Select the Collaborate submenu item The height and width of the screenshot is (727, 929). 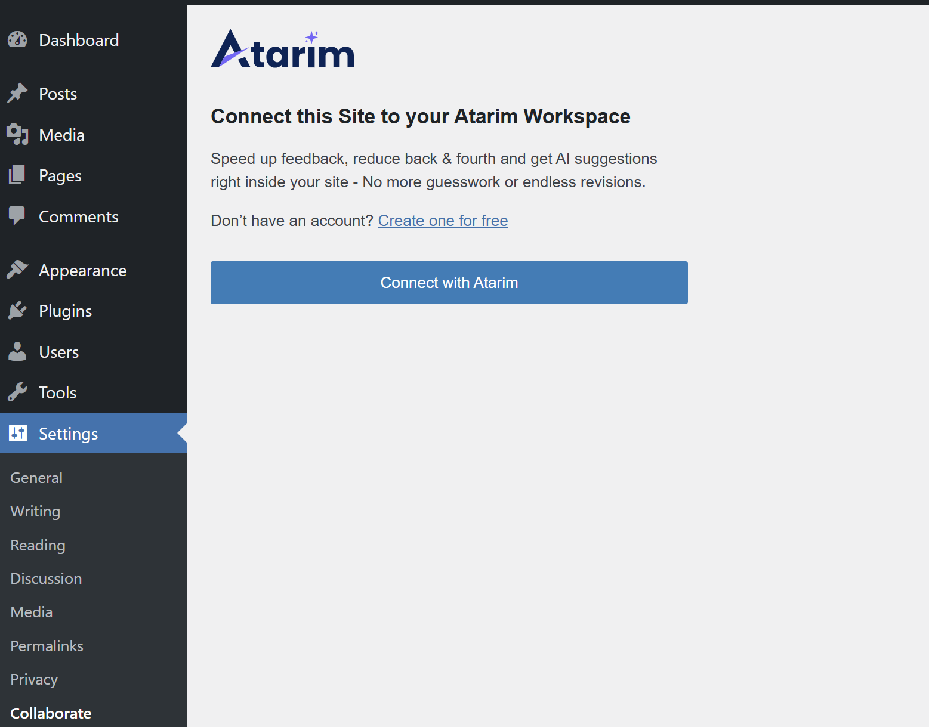(x=51, y=713)
